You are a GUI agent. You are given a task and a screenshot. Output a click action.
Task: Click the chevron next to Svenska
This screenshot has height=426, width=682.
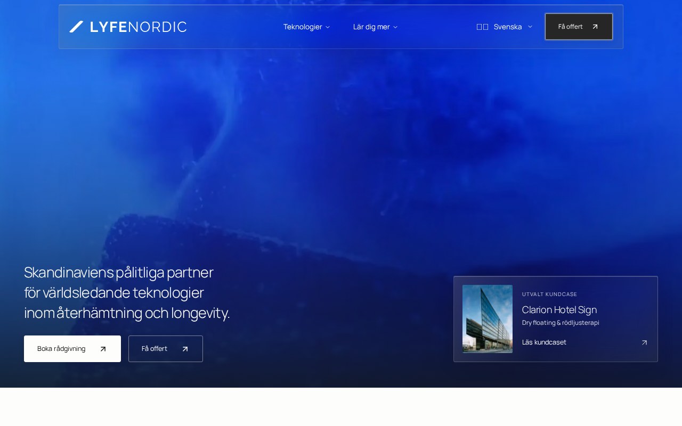(x=530, y=27)
